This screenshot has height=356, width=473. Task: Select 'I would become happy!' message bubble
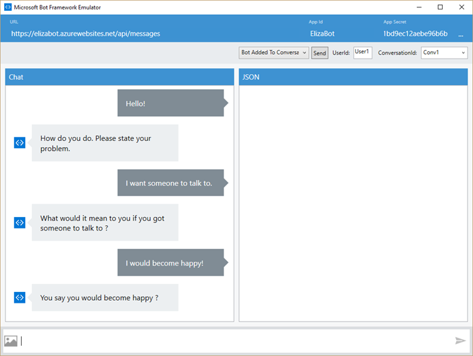point(173,262)
